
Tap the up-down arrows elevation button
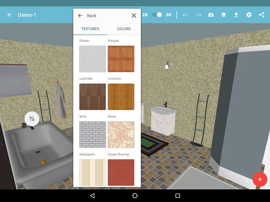32,119
